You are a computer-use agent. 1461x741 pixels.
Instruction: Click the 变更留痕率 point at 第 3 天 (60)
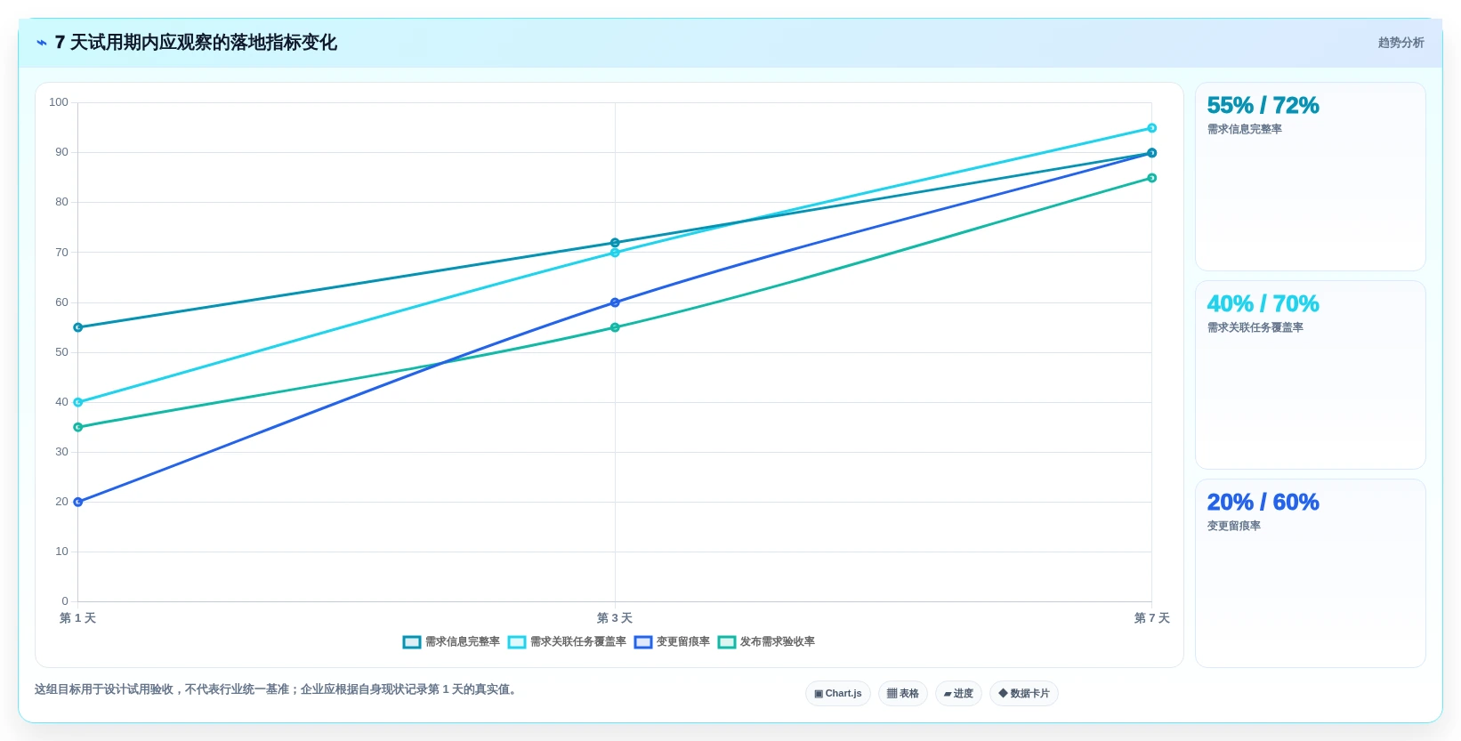coord(615,302)
